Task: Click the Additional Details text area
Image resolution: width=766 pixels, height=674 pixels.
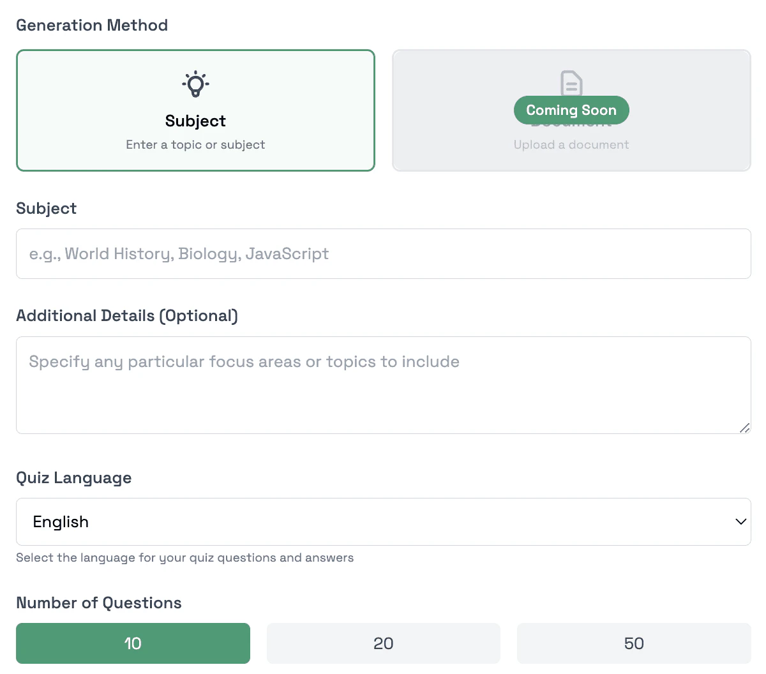Action: [383, 383]
